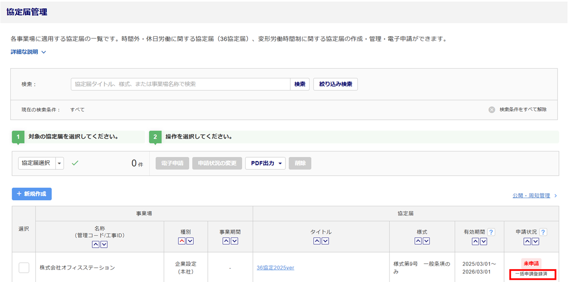Sort 事業期間 column descending
This screenshot has height=282, width=570.
click(x=234, y=241)
